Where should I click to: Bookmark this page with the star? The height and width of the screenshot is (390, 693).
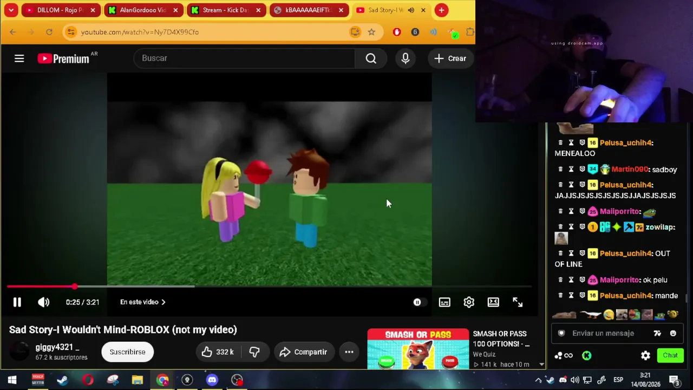[371, 32]
